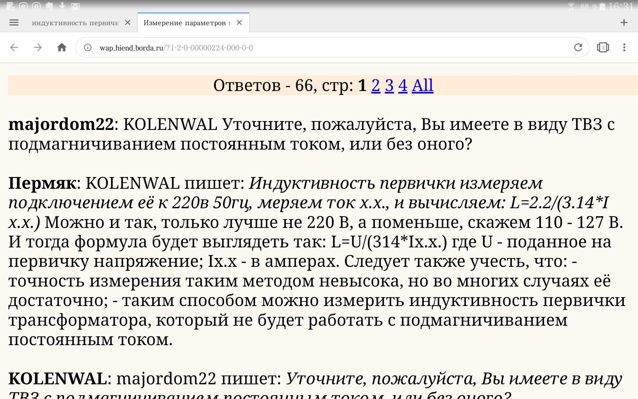Open a new tab with plus button
638x399 pixels.
pos(624,22)
